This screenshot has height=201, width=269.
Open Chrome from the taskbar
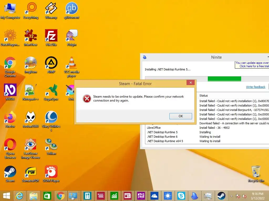(60, 196)
